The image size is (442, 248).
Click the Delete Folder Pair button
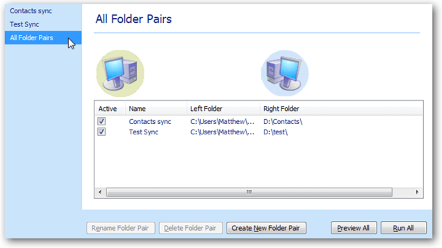pyautogui.click(x=190, y=228)
